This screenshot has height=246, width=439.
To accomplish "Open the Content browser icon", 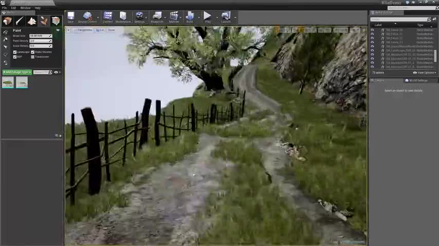I will (107, 17).
